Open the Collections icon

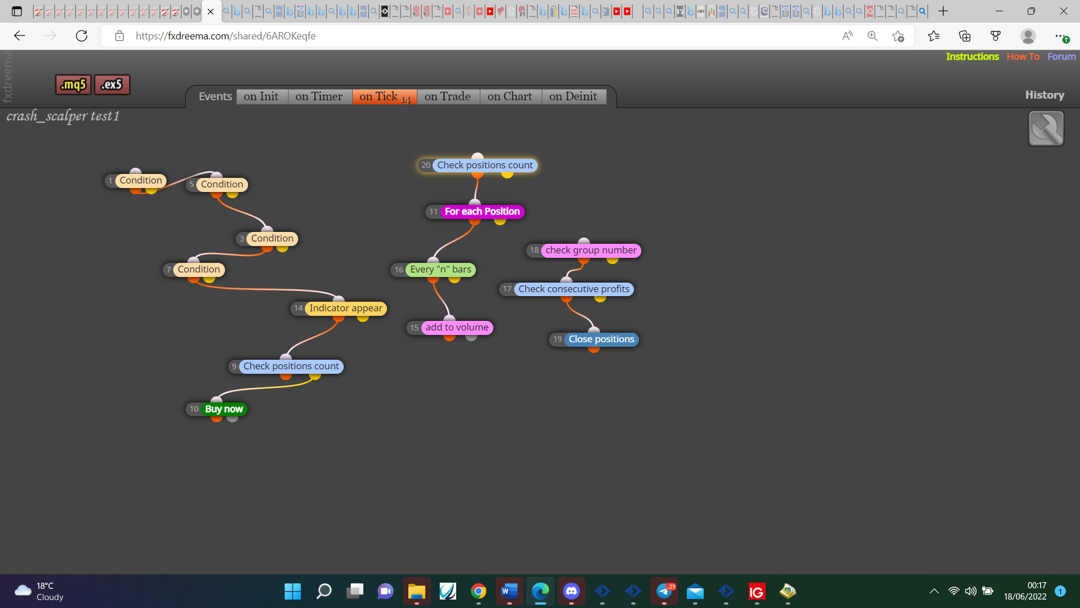coord(965,36)
